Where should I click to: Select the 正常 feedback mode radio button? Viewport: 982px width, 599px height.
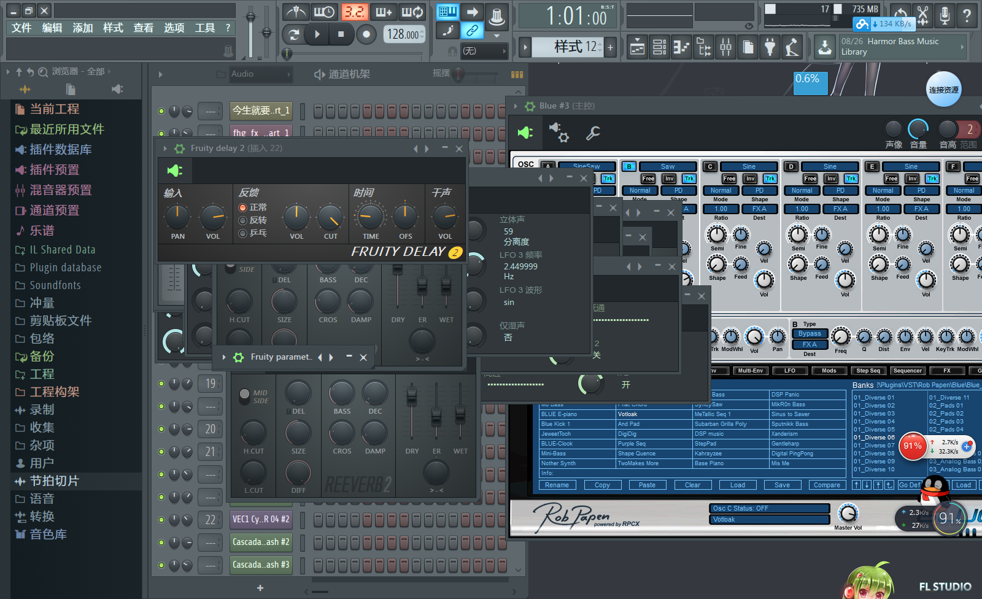click(243, 207)
